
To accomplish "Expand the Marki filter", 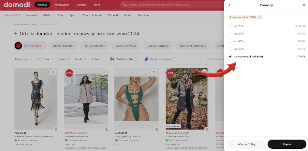I will [x=81, y=59].
